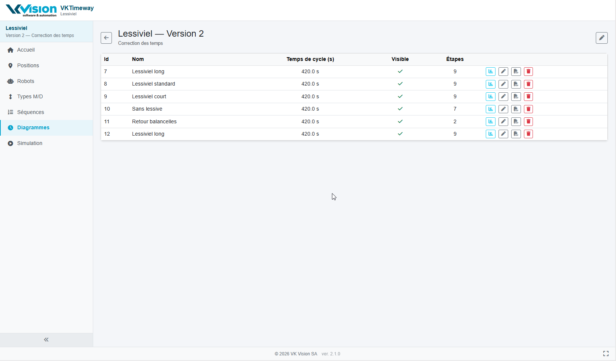Viewport: 616px width, 361px height.
Task: Open the Séquences menu item
Action: coord(30,112)
